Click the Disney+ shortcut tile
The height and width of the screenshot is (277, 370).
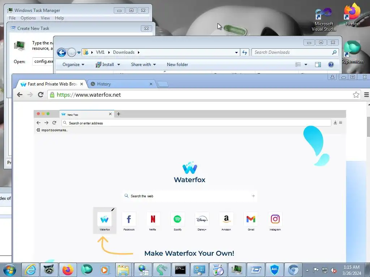[202, 221]
